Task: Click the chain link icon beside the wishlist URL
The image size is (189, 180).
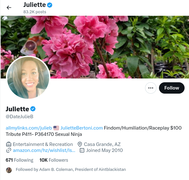Action: point(9,150)
